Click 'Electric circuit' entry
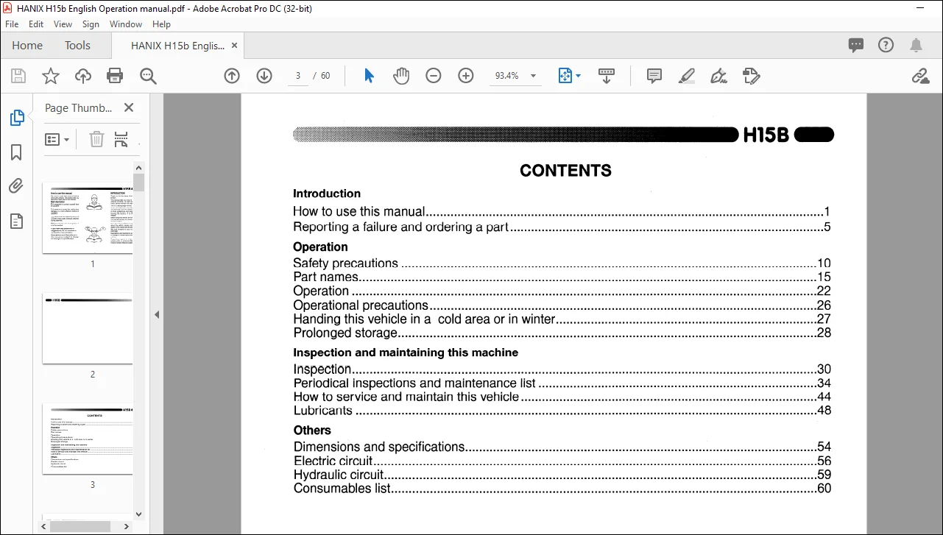 [x=333, y=461]
